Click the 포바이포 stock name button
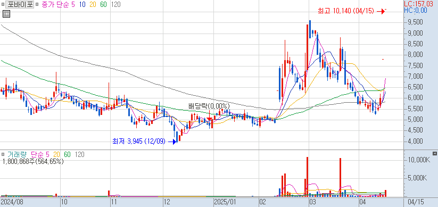This screenshot has height=207, width=438. [20, 4]
